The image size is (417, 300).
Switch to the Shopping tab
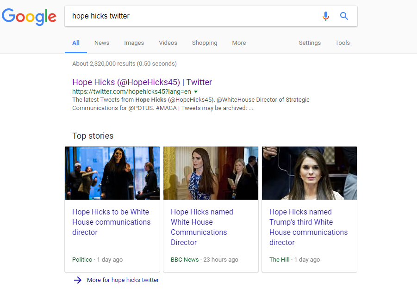(x=205, y=43)
